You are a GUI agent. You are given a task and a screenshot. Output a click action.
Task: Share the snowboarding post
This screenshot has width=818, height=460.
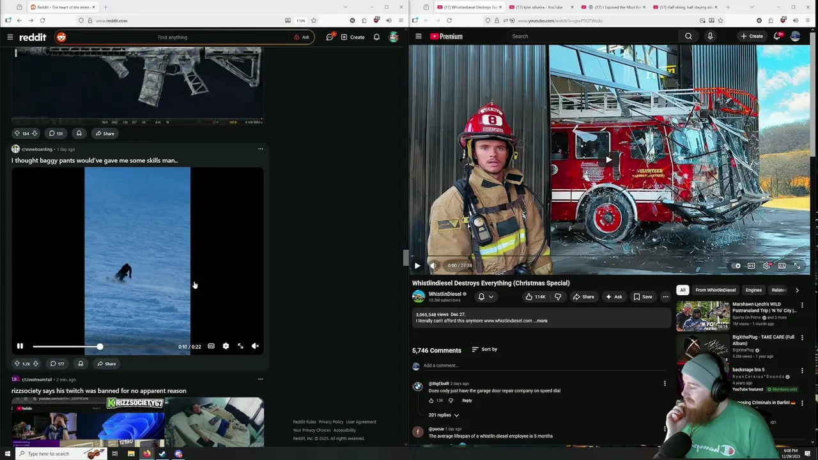[x=107, y=364]
